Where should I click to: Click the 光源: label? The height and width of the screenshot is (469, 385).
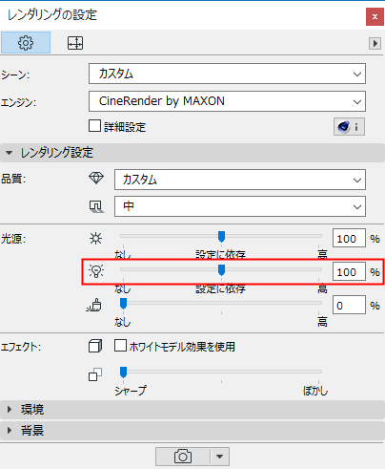coord(13,239)
